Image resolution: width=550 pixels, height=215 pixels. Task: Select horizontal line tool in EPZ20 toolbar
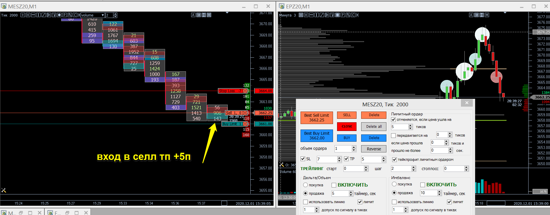(311, 15)
